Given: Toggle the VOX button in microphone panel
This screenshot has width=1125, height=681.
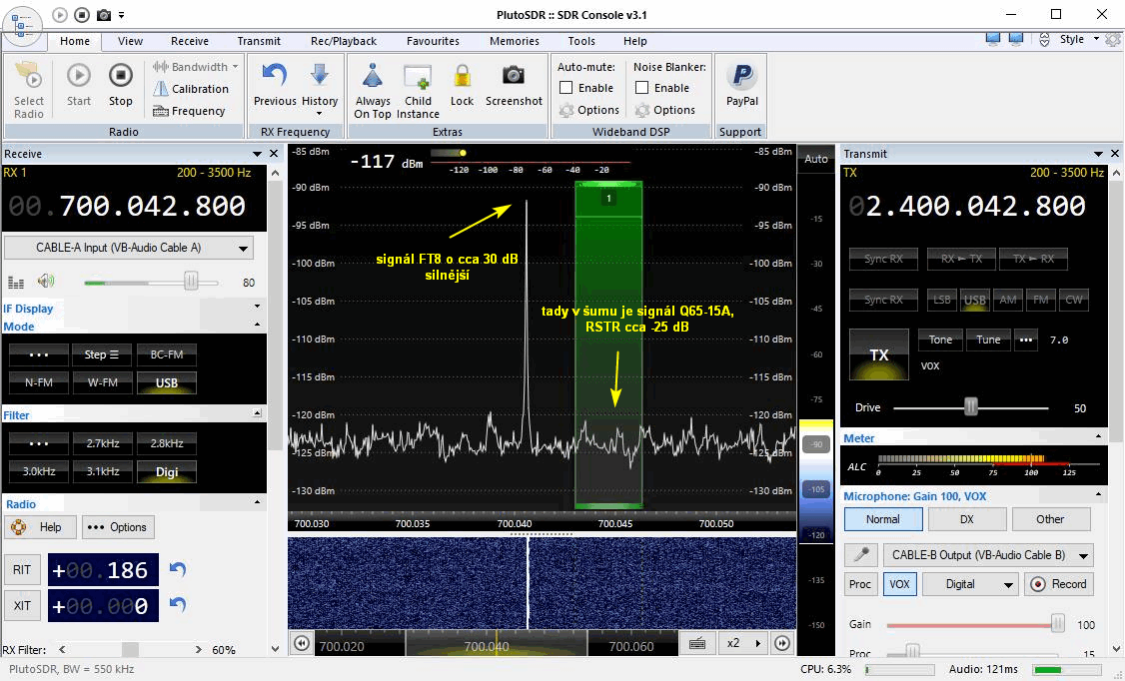Looking at the screenshot, I should click(x=899, y=584).
